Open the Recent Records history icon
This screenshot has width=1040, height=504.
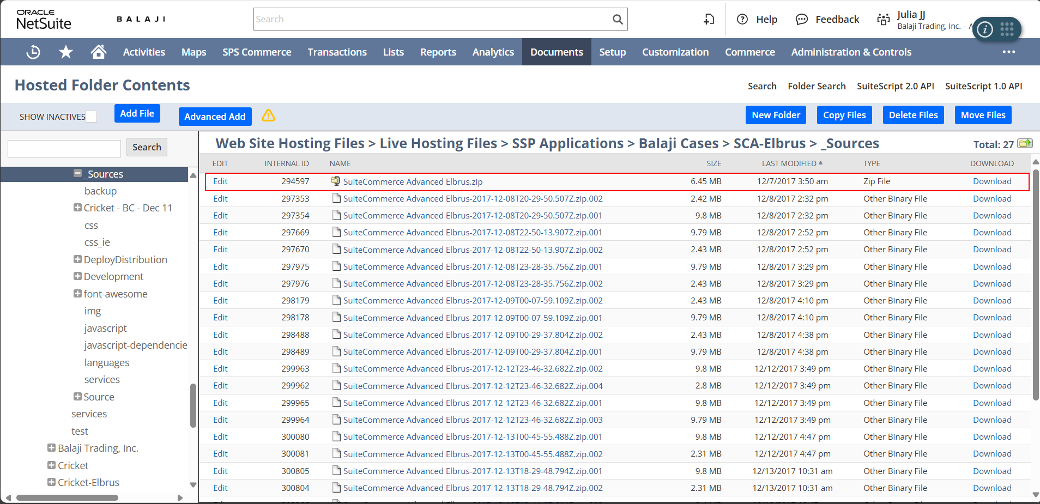[x=33, y=52]
